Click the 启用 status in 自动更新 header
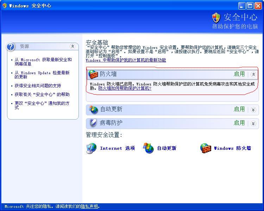The width and height of the screenshot is (264, 211). 239,109
